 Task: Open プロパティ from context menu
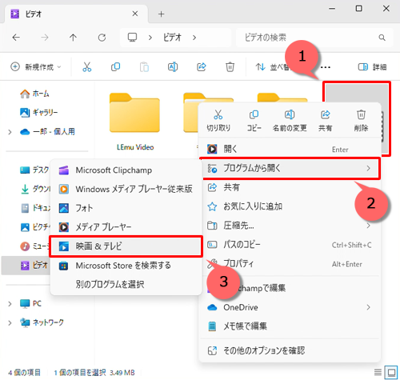click(x=290, y=264)
